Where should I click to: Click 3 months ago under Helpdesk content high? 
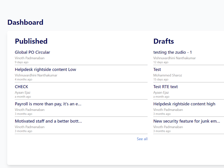162,114
